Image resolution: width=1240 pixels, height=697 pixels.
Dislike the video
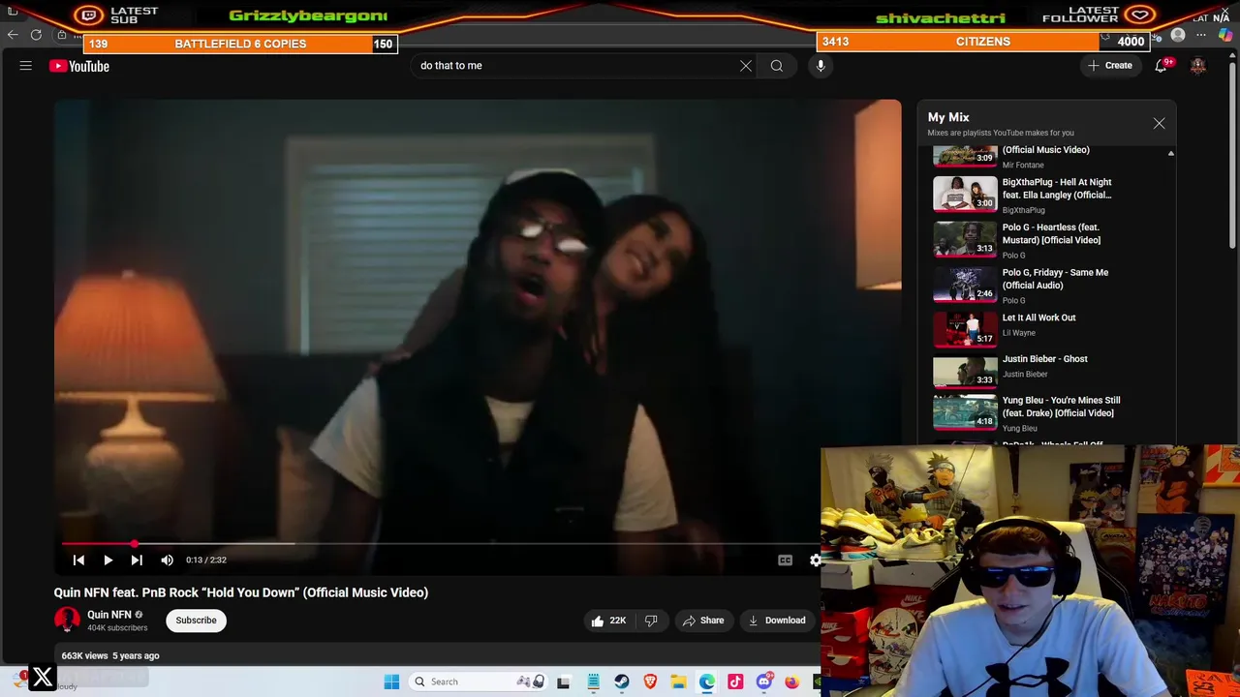pos(651,621)
